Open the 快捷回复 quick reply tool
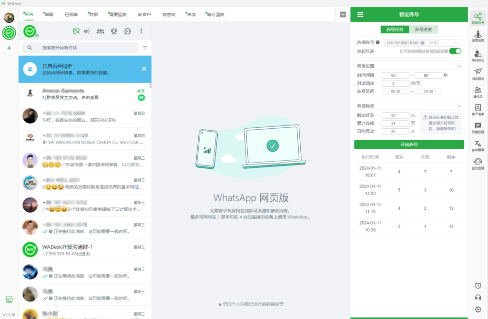 pos(478,128)
